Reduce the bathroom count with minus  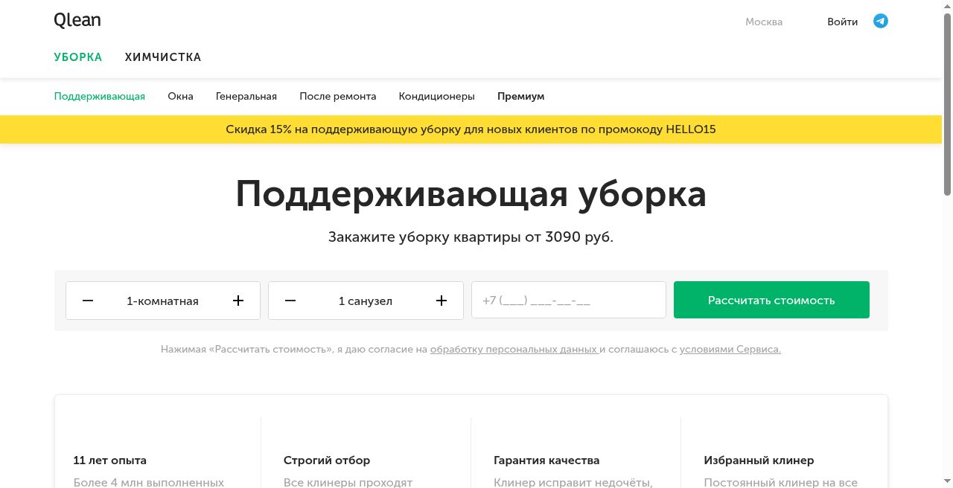(x=290, y=301)
